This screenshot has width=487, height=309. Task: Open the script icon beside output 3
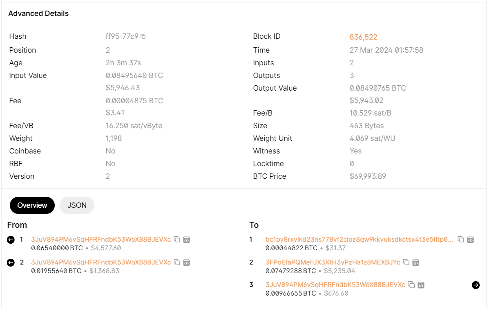(x=420, y=285)
